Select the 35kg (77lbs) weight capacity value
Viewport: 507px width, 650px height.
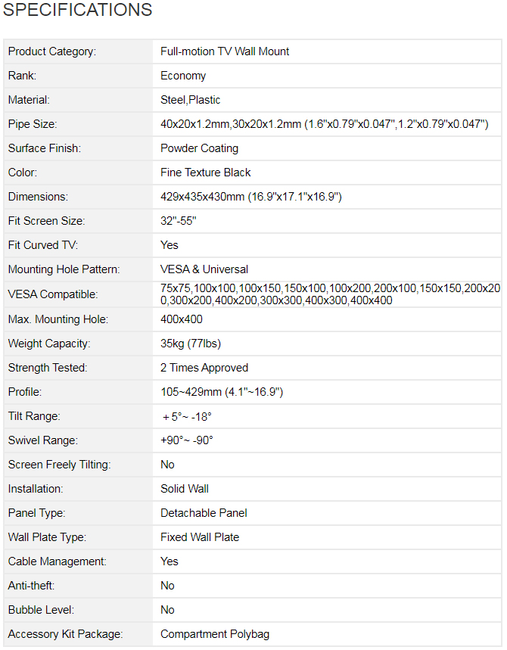(x=191, y=344)
